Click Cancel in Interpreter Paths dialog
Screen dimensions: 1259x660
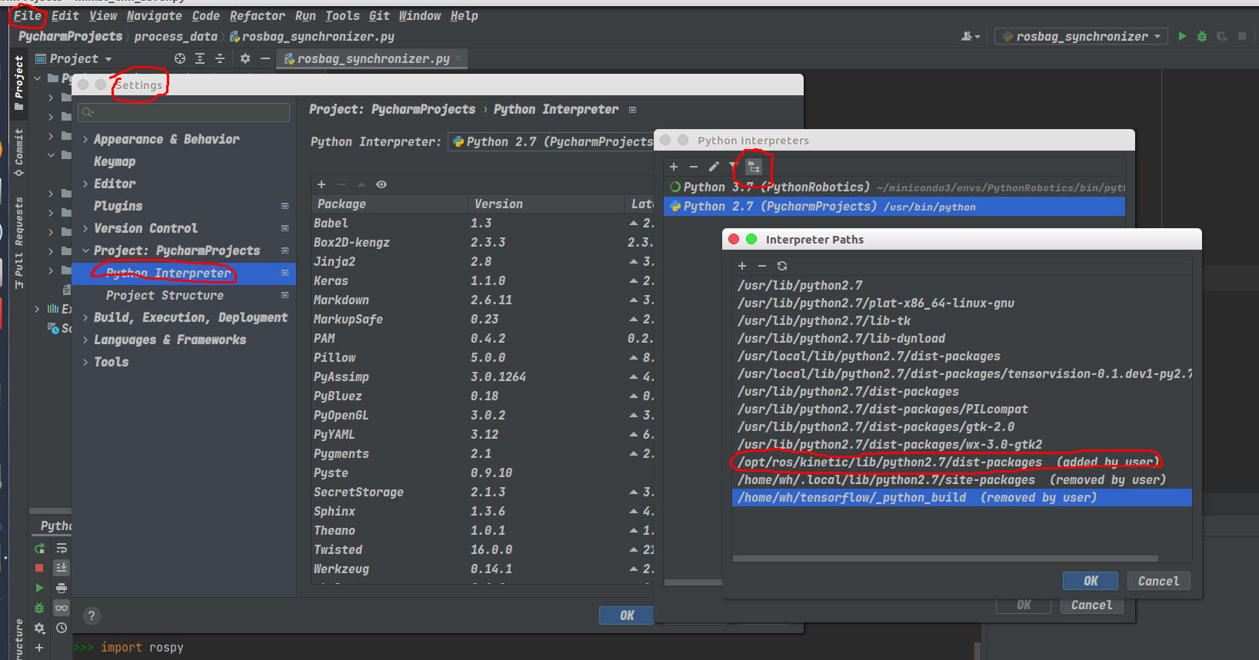coord(1158,581)
